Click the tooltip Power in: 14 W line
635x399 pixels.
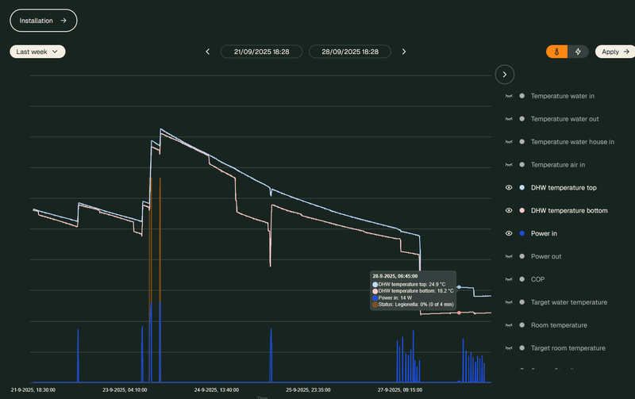[392, 297]
